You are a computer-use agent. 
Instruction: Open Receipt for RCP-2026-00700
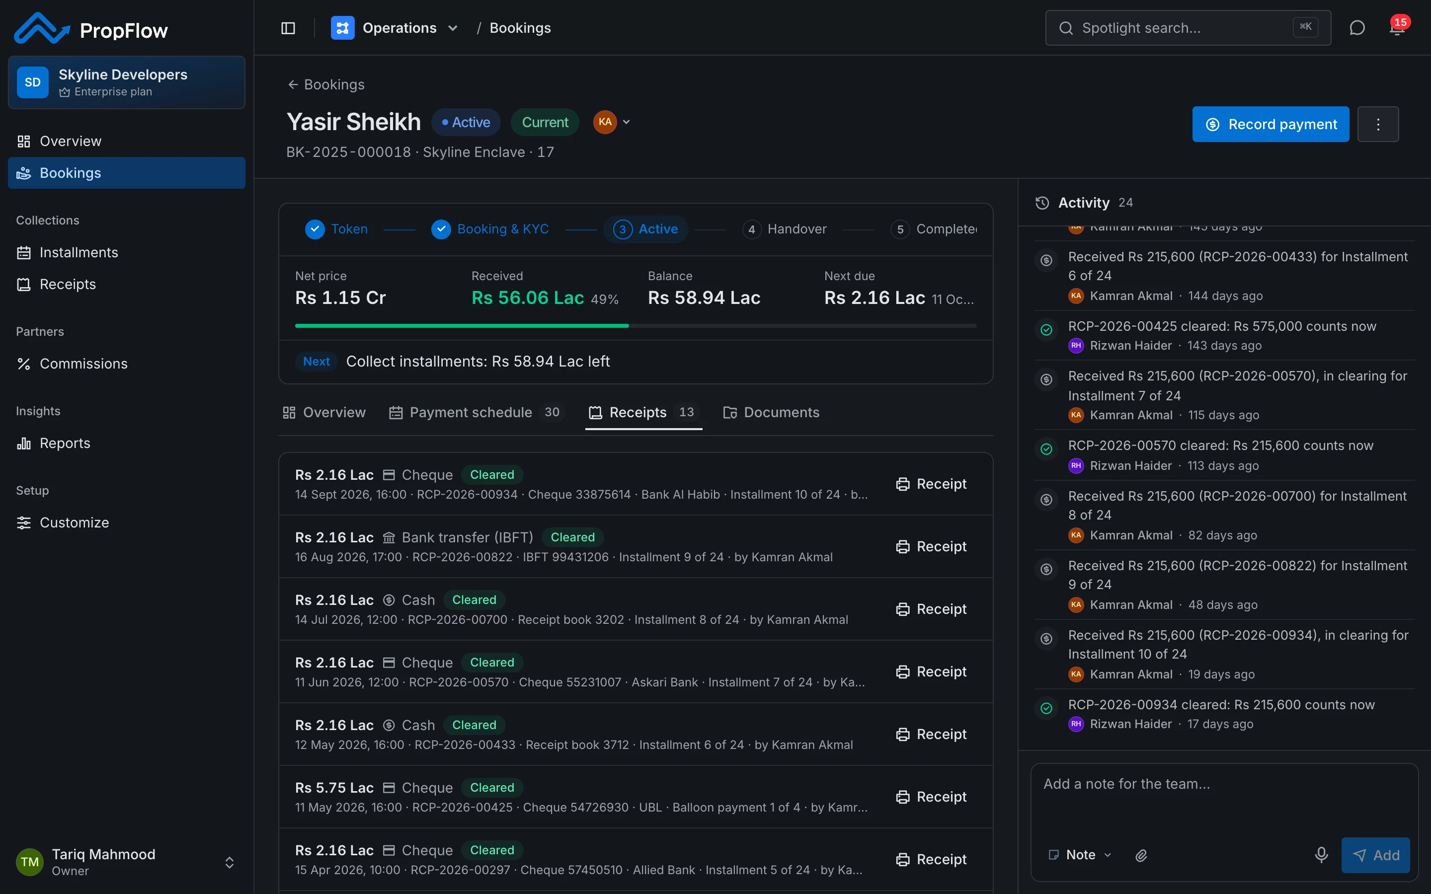coord(931,609)
